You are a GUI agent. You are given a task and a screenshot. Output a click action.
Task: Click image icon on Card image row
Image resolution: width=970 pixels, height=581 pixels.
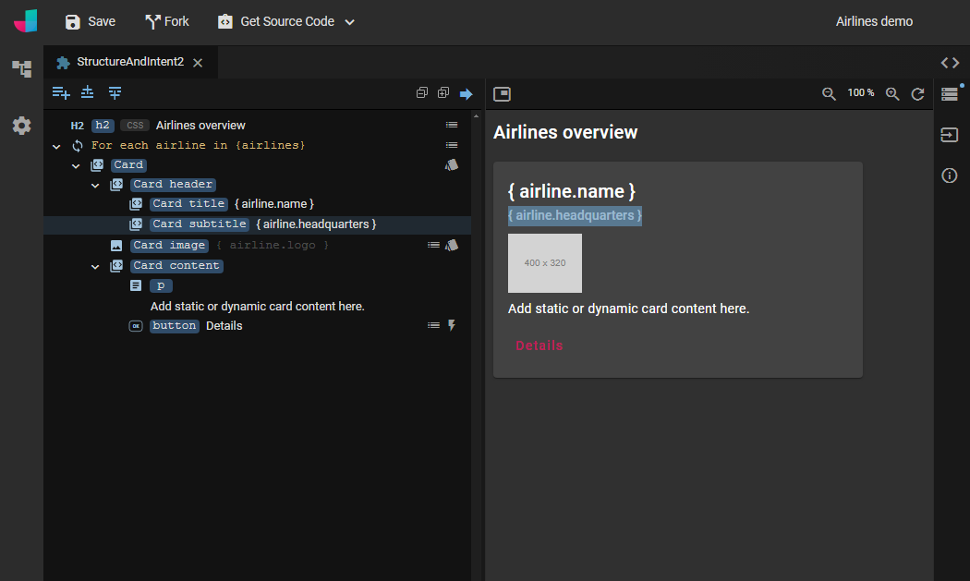click(116, 246)
